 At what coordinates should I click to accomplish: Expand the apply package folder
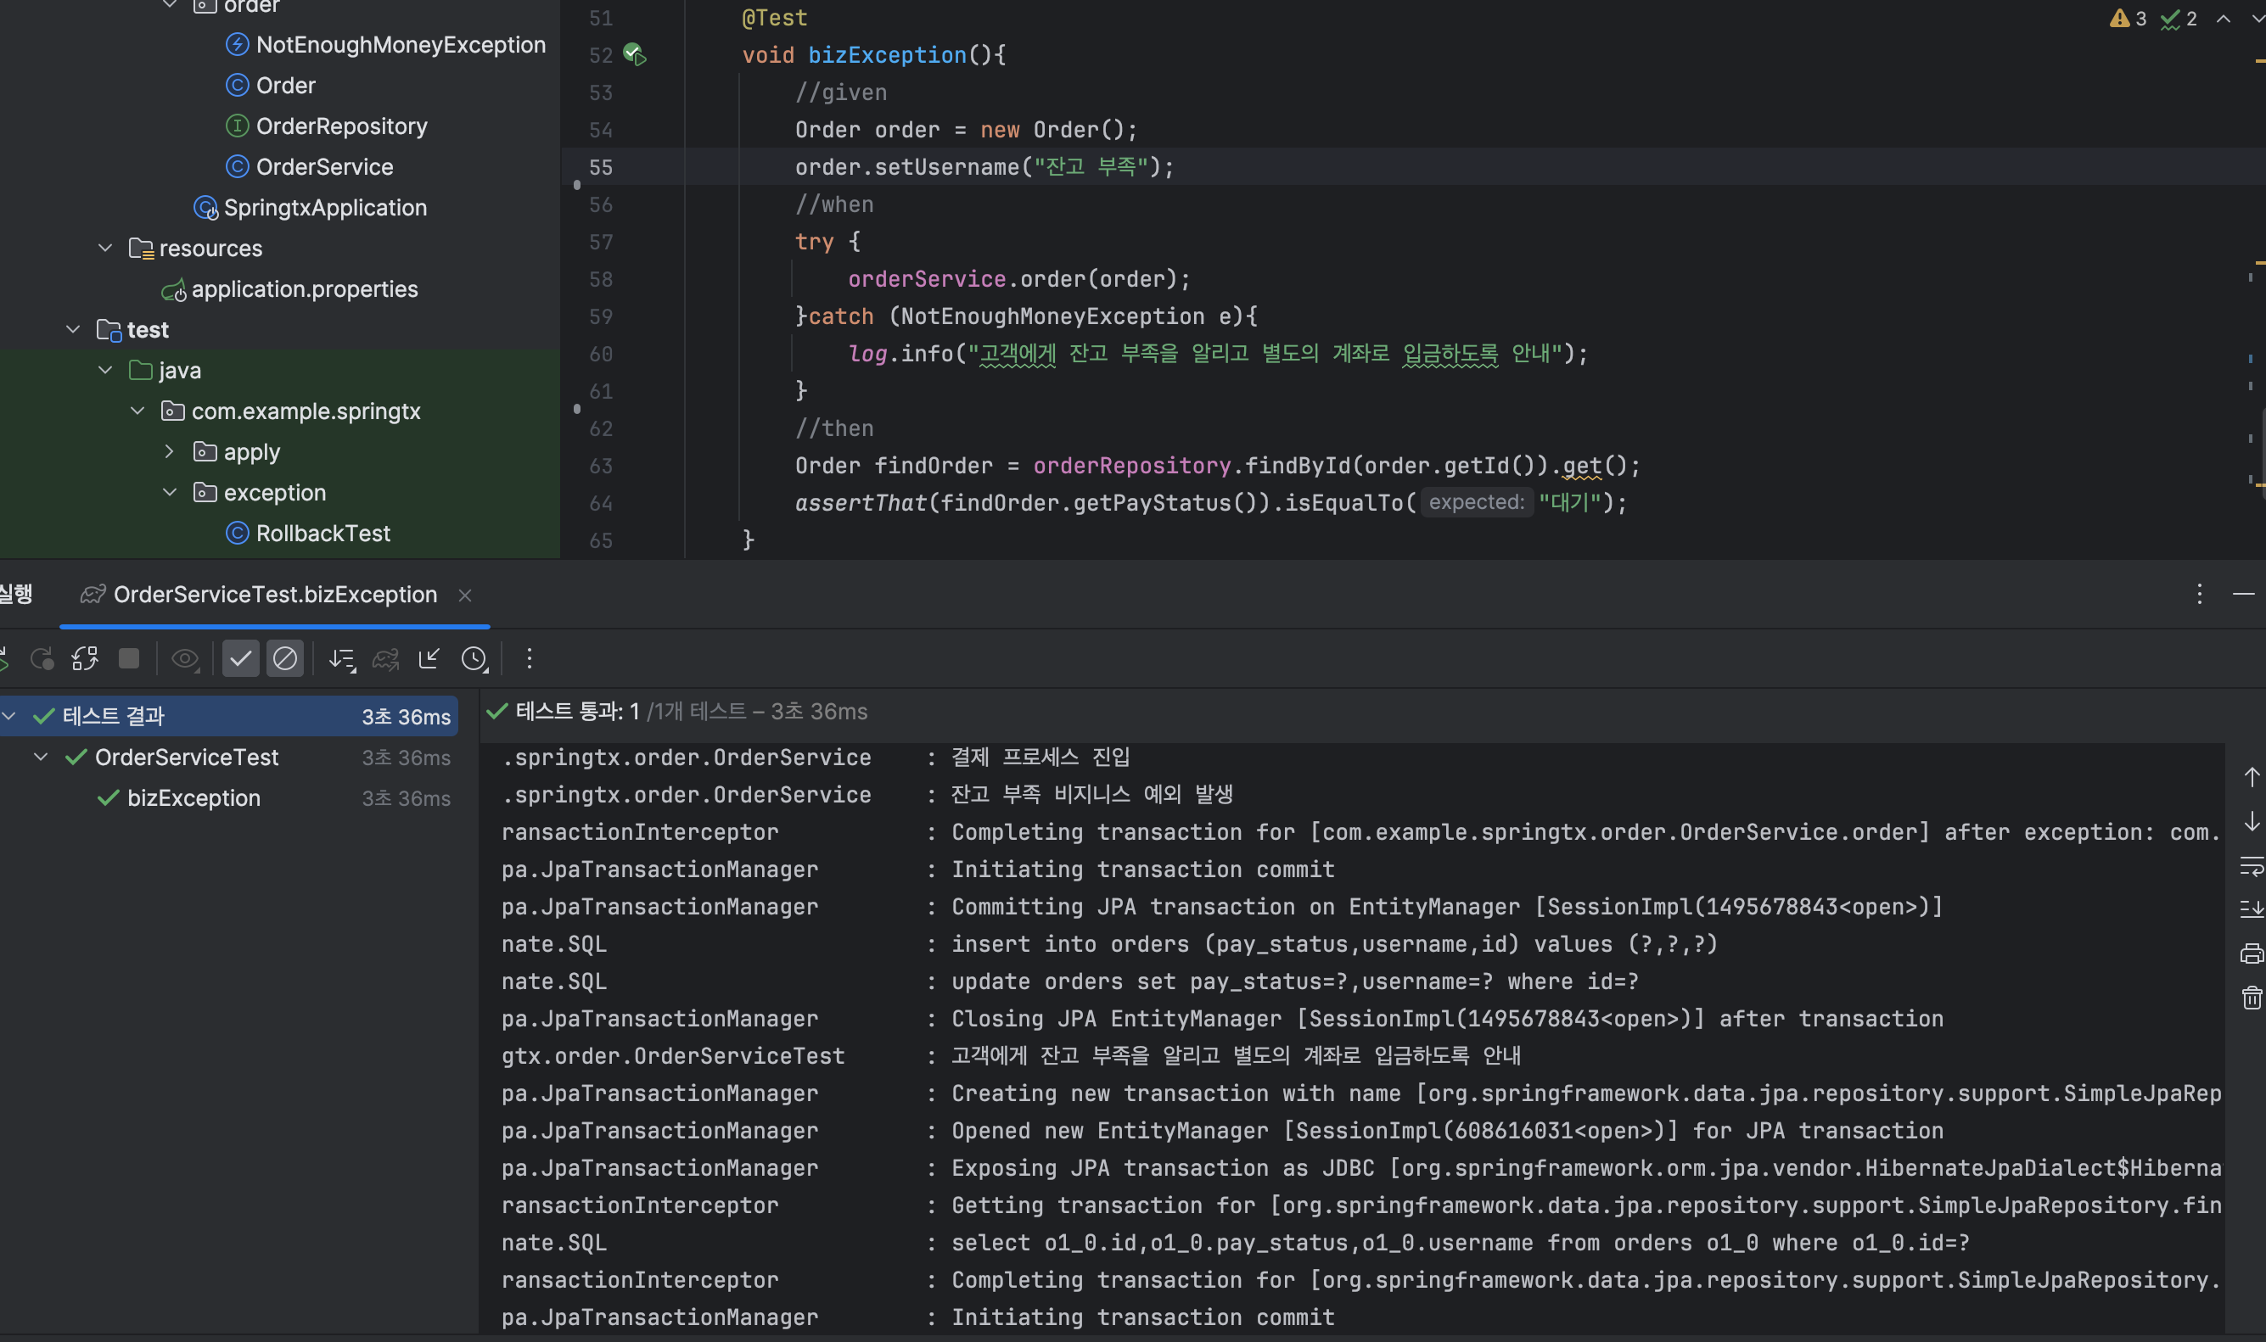coord(169,451)
